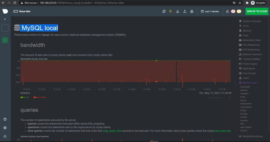Print the dashboard with the printer icon
The height and width of the screenshot is (142, 270).
192,11
